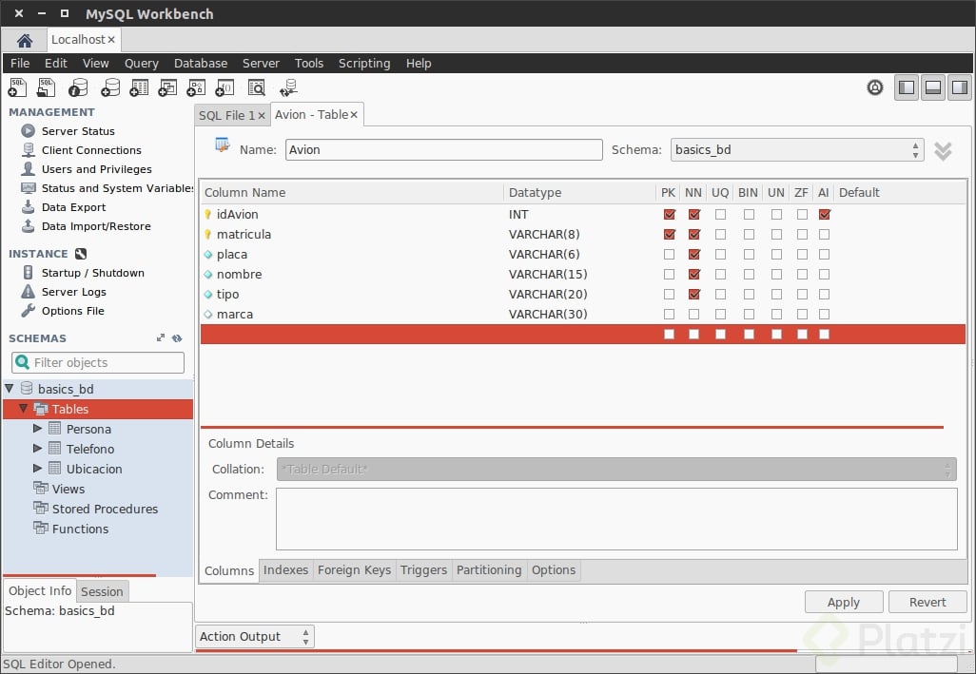This screenshot has height=674, width=976.
Task: Uncheck NN for placa column
Action: tap(694, 255)
